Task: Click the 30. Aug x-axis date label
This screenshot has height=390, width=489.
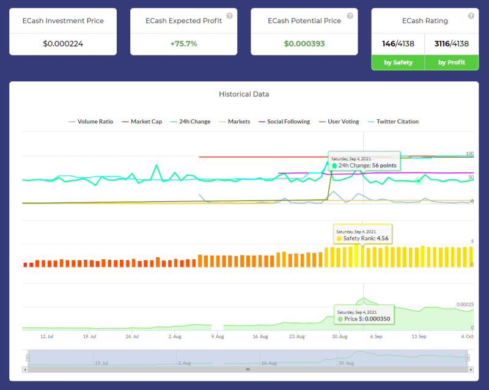Action: 340,336
